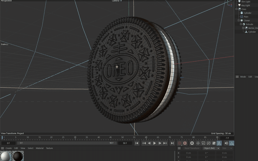258x161 pixels.
Task: Click the Y rotation 0° field
Action: point(206,157)
